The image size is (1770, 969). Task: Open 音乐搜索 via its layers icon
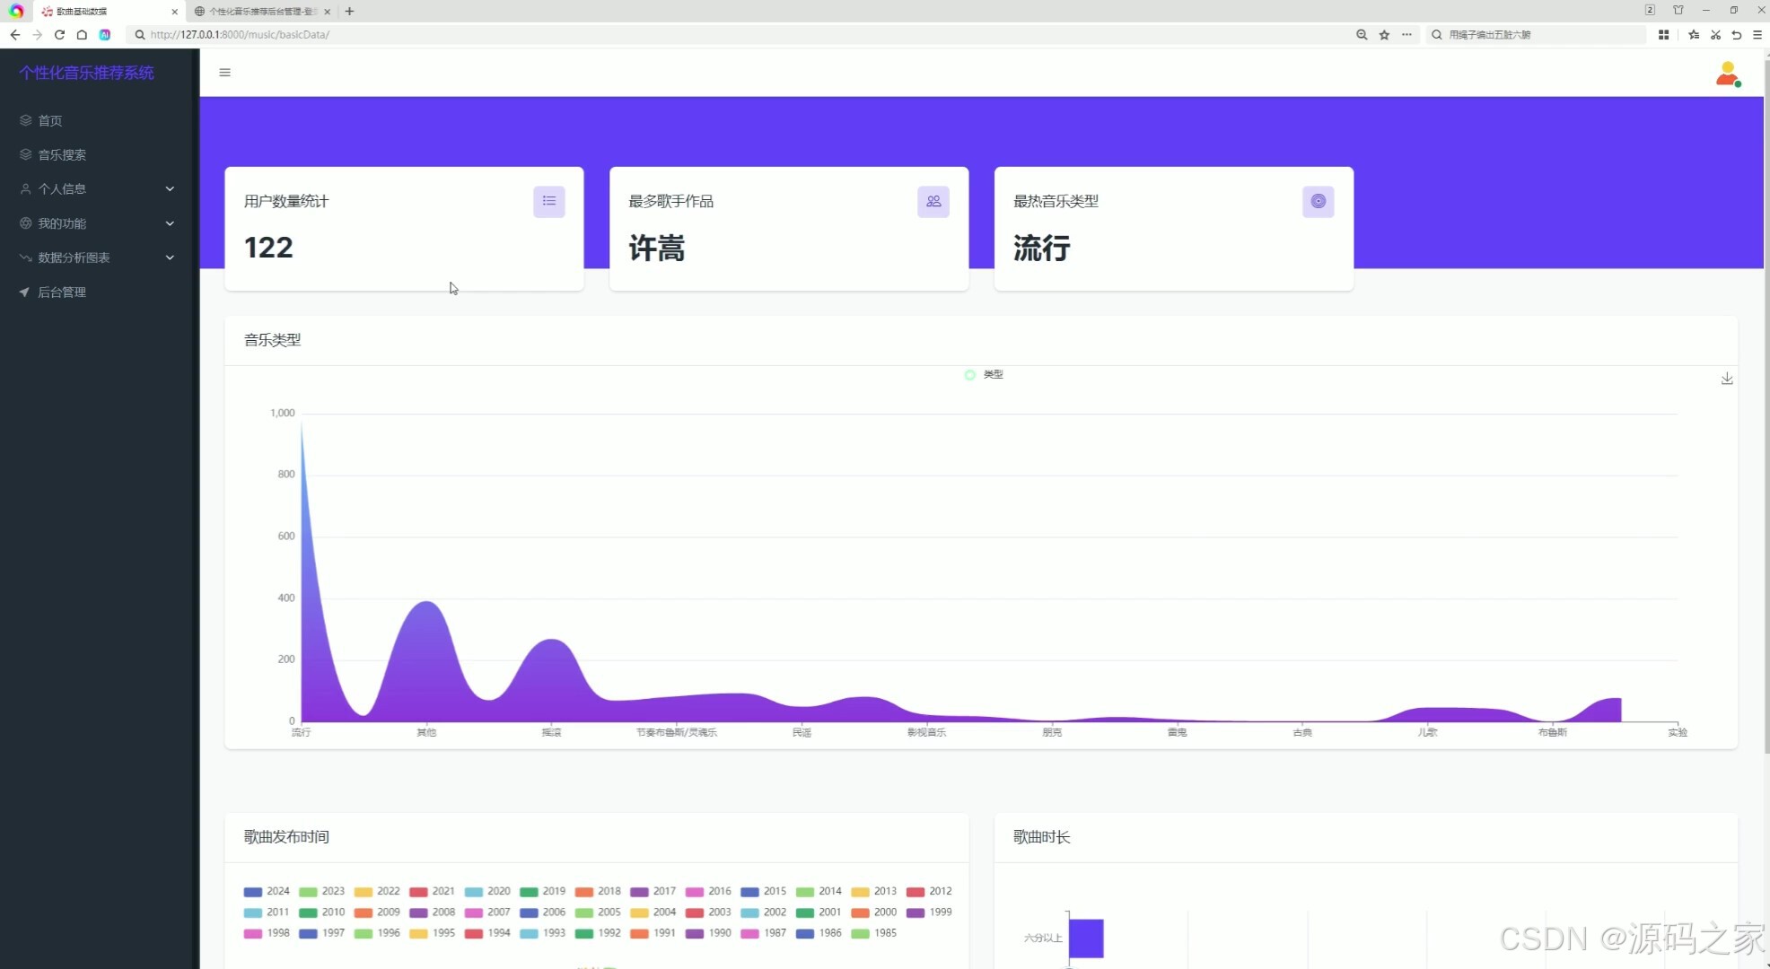pyautogui.click(x=24, y=154)
